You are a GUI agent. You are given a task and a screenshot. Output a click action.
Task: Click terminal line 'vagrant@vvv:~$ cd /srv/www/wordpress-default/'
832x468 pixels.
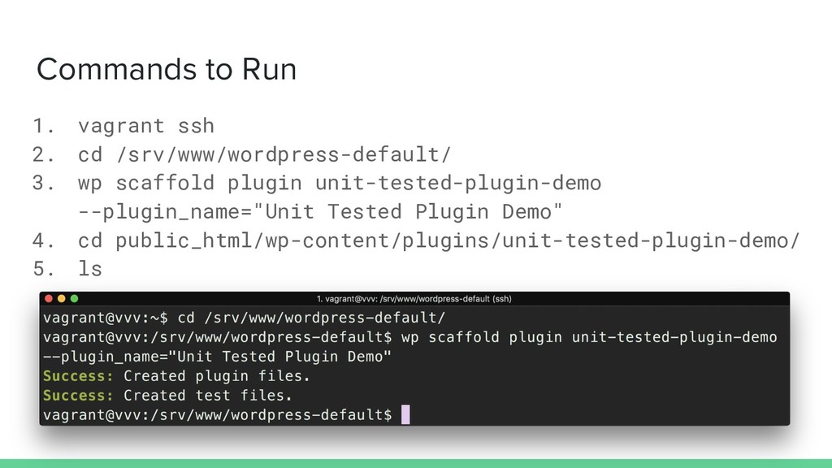point(244,318)
